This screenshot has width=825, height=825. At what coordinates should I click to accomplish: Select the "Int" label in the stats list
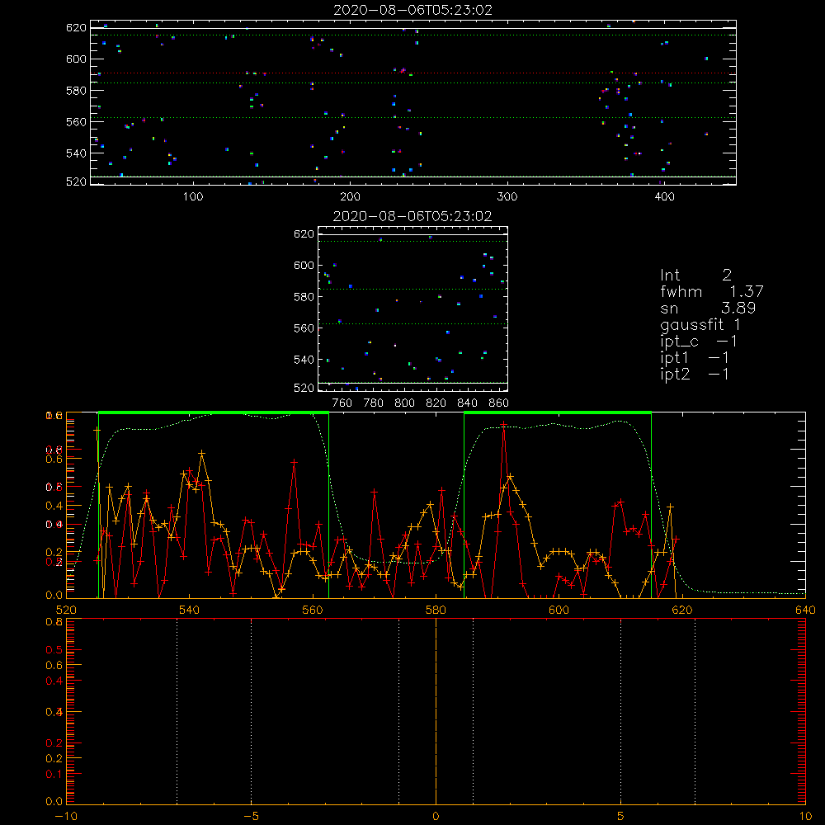pyautogui.click(x=670, y=275)
